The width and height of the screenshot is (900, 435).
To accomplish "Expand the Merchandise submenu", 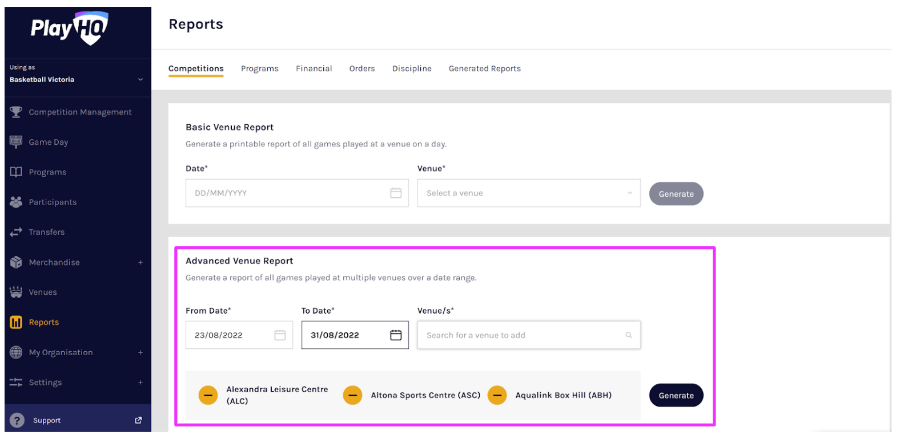I will point(140,262).
